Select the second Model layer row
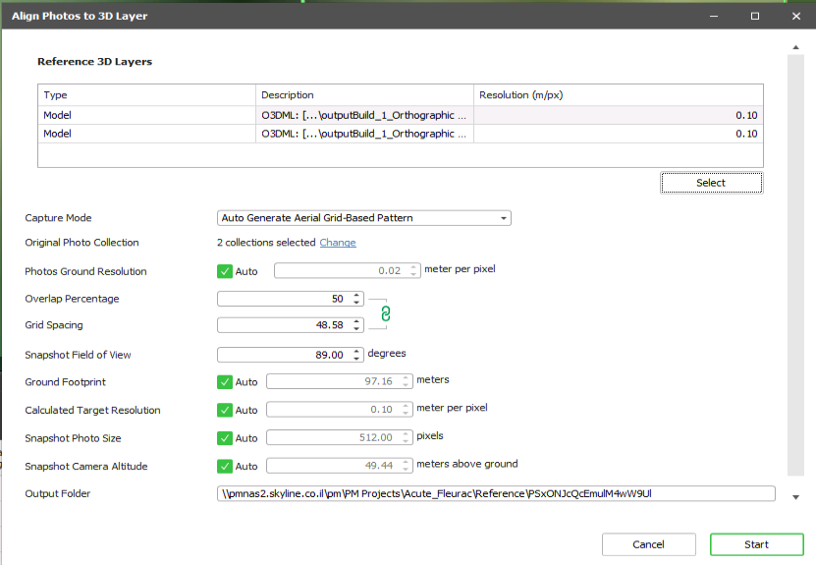This screenshot has height=565, width=816. tap(147, 134)
